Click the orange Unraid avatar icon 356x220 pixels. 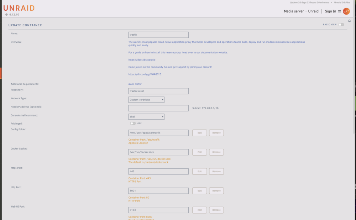pyautogui.click(x=346, y=11)
